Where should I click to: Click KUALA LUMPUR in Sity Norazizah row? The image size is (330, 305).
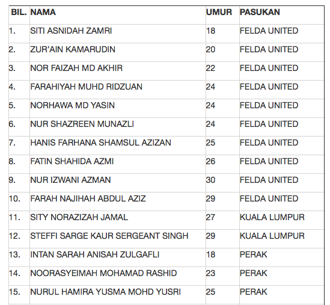point(272,217)
